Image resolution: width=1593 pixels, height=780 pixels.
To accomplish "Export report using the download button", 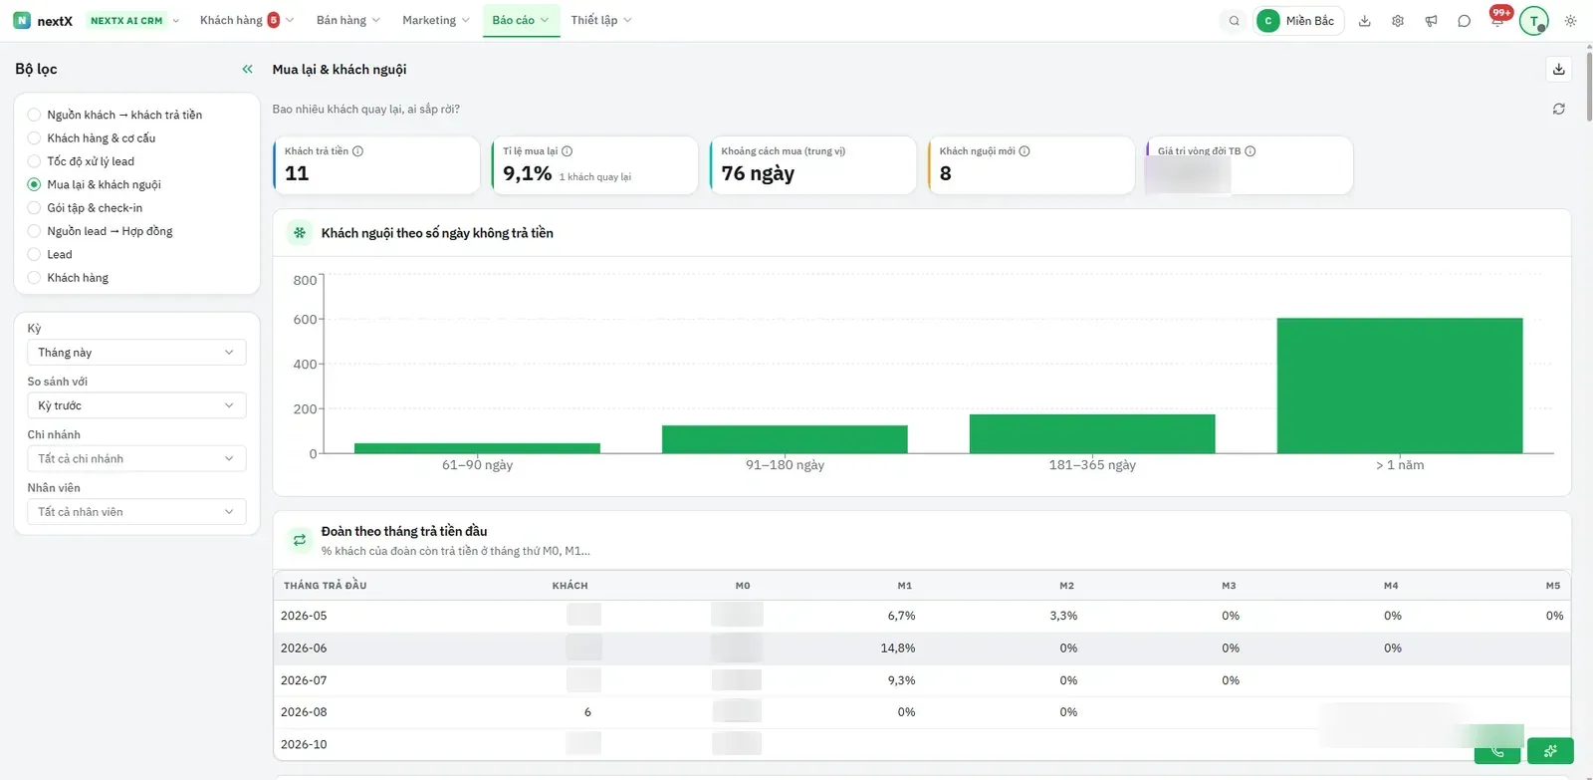I will [1559, 69].
